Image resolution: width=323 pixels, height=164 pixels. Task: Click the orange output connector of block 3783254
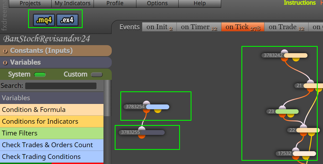[146, 110]
